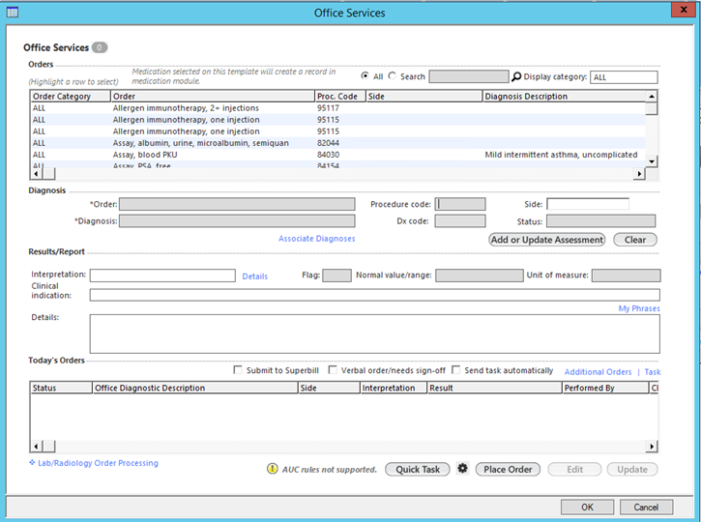Screen dimensions: 701x522
Task: Click the window menu icon in title bar
Action: coord(13,12)
